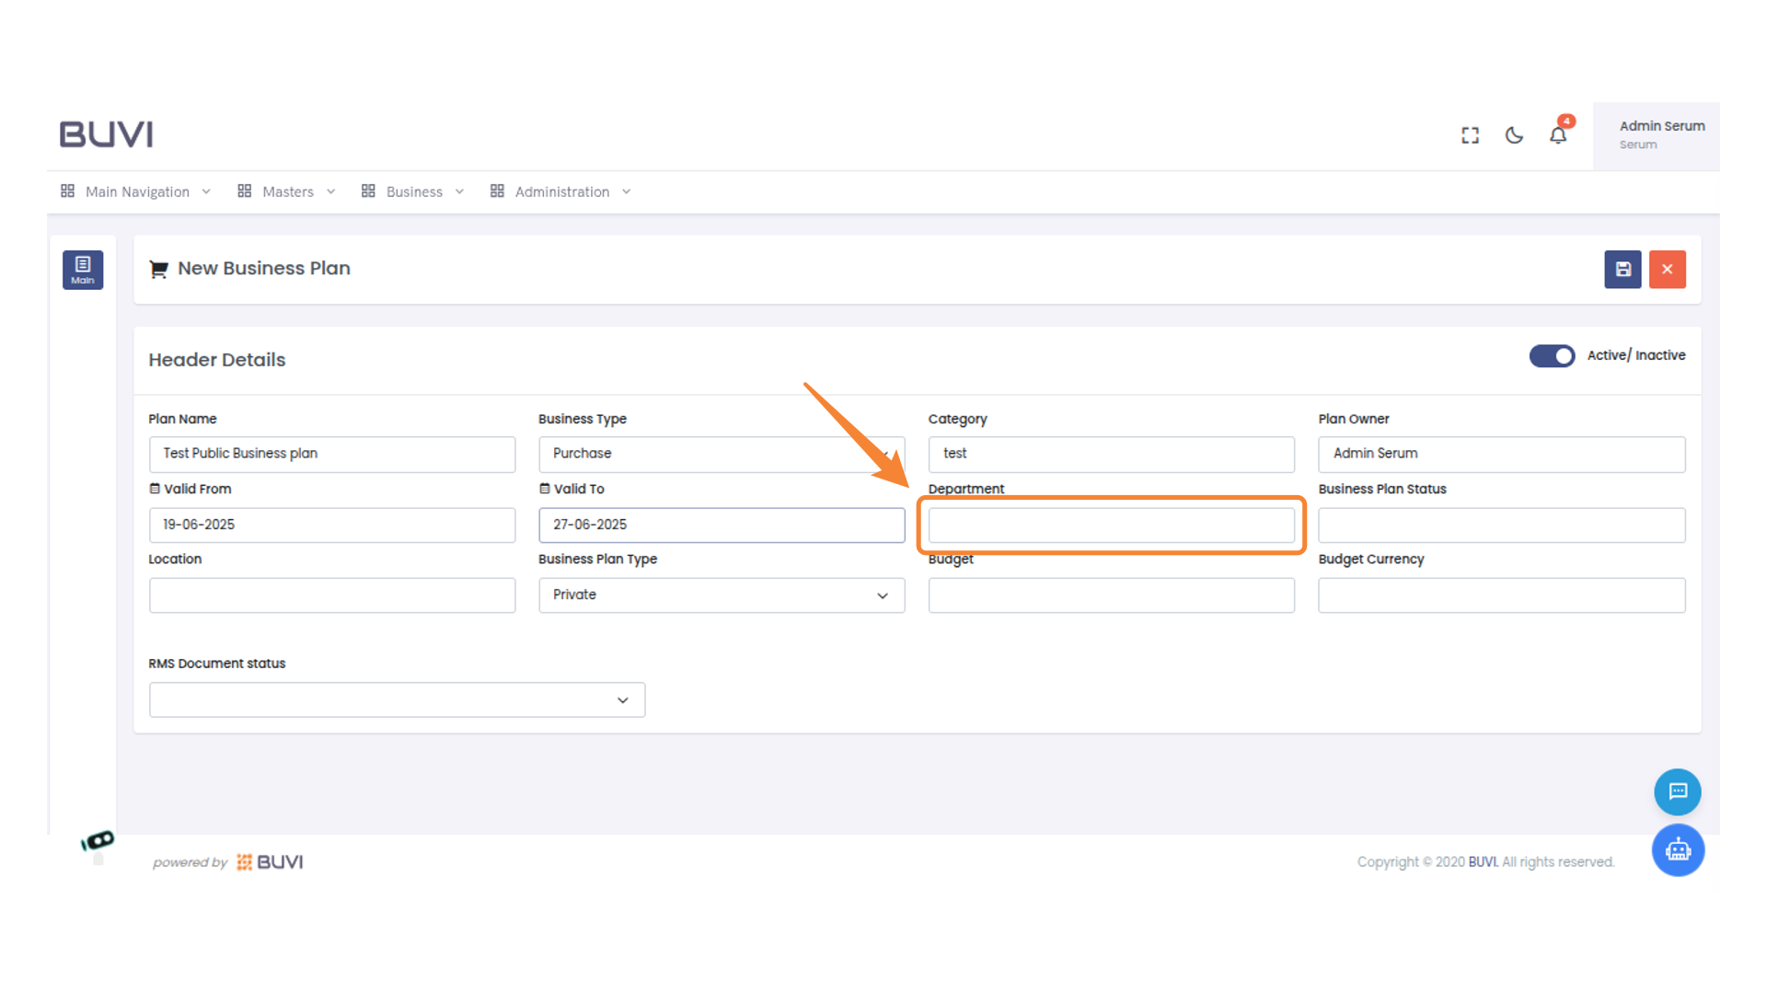Expand the Administration menu
This screenshot has height=994, width=1767.
click(x=560, y=191)
